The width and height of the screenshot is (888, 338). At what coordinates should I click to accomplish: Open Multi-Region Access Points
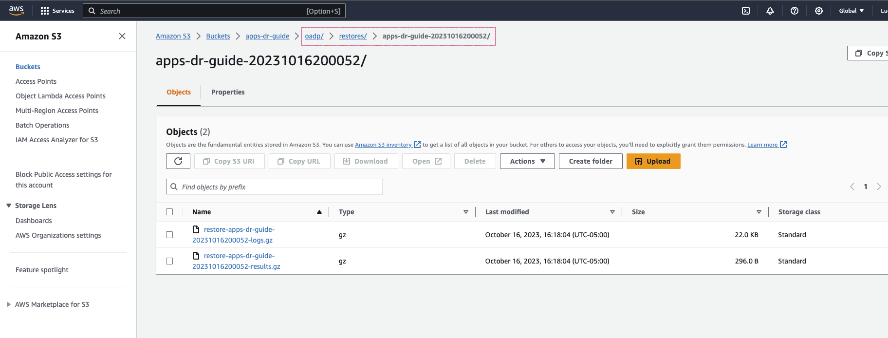coord(57,111)
